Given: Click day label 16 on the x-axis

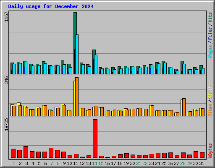Looking at the screenshot, I should 107,163.
